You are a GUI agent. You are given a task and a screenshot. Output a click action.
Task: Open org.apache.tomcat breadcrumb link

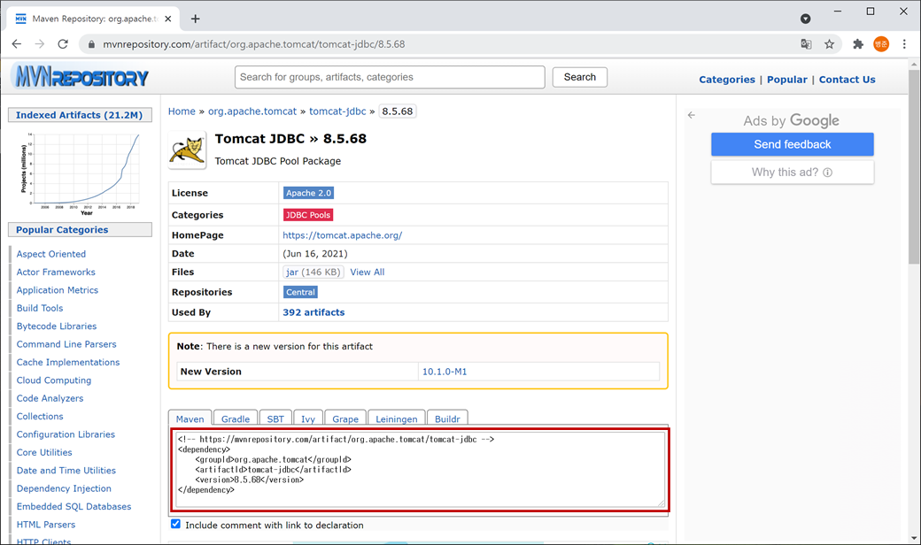pyautogui.click(x=252, y=111)
